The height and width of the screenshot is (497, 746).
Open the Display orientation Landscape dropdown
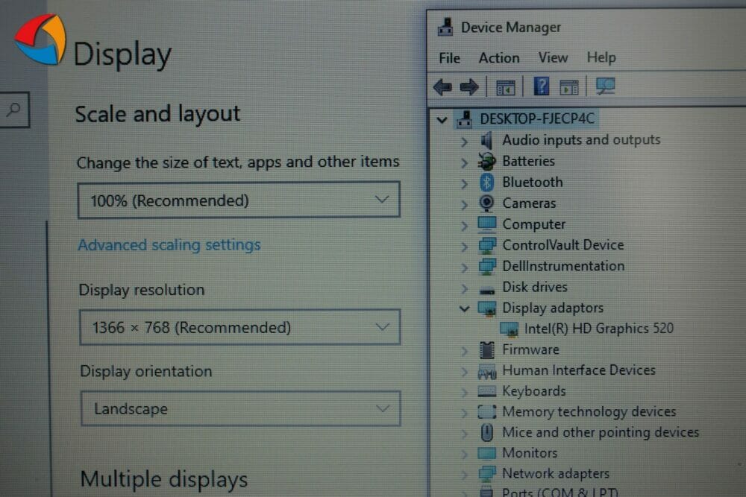pos(241,408)
